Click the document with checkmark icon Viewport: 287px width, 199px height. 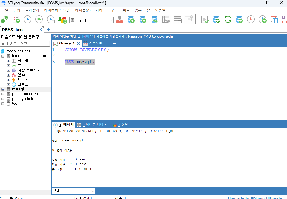pyautogui.click(x=205, y=19)
